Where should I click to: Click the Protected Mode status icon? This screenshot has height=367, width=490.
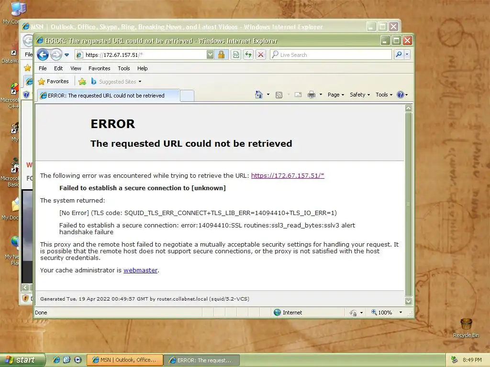coord(353,313)
